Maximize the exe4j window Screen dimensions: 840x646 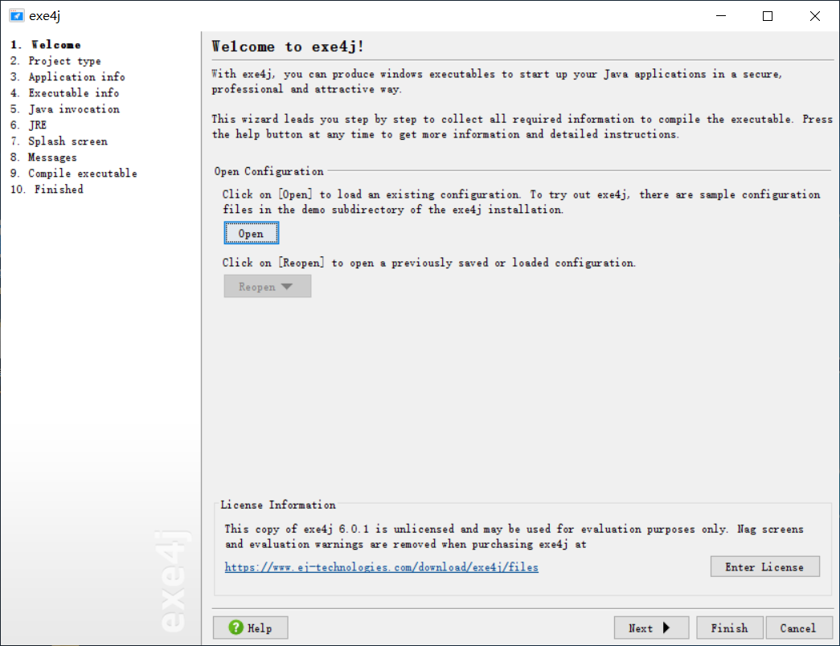(768, 16)
